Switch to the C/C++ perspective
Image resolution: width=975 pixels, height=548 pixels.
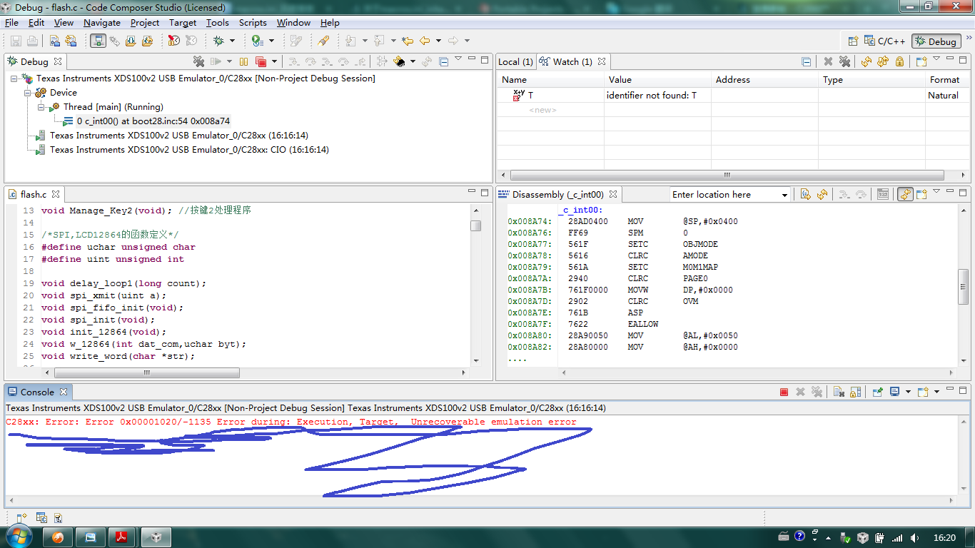885,41
